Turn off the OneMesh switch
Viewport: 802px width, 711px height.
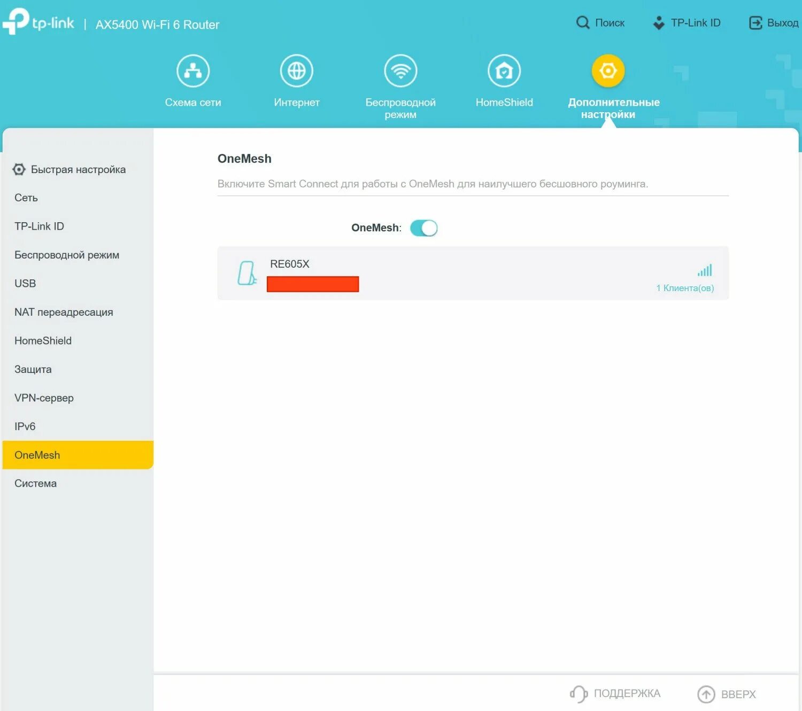click(x=424, y=228)
